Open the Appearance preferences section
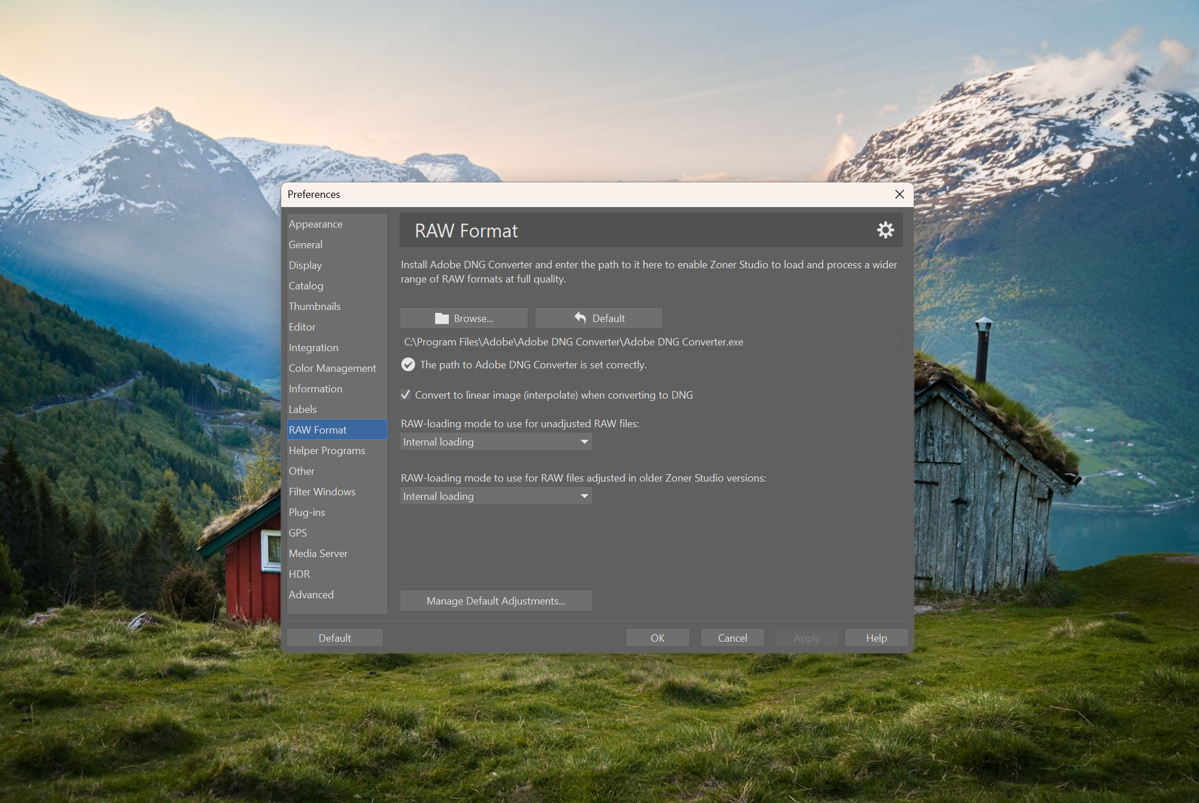The width and height of the screenshot is (1199, 803). [337, 224]
